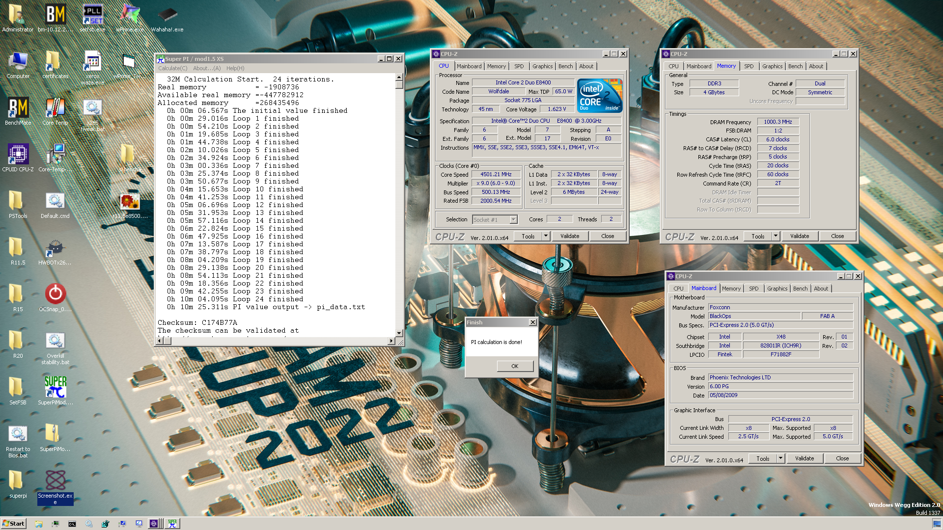The height and width of the screenshot is (530, 943).
Task: Click Super PI horizontal scrollbar right arrow
Action: 391,341
